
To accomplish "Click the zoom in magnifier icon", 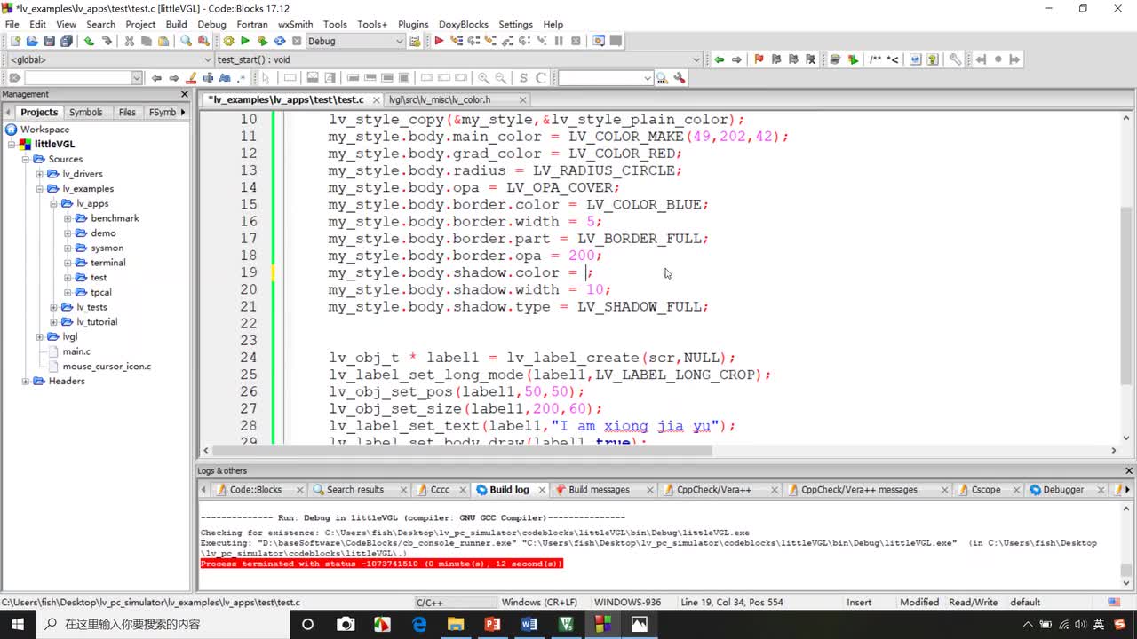I will [483, 78].
